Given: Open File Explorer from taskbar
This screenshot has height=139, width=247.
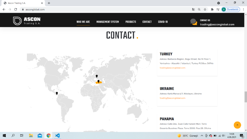Looking at the screenshot, I should click(x=31, y=136).
